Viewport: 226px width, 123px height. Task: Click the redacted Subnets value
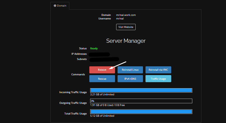coord(104,59)
